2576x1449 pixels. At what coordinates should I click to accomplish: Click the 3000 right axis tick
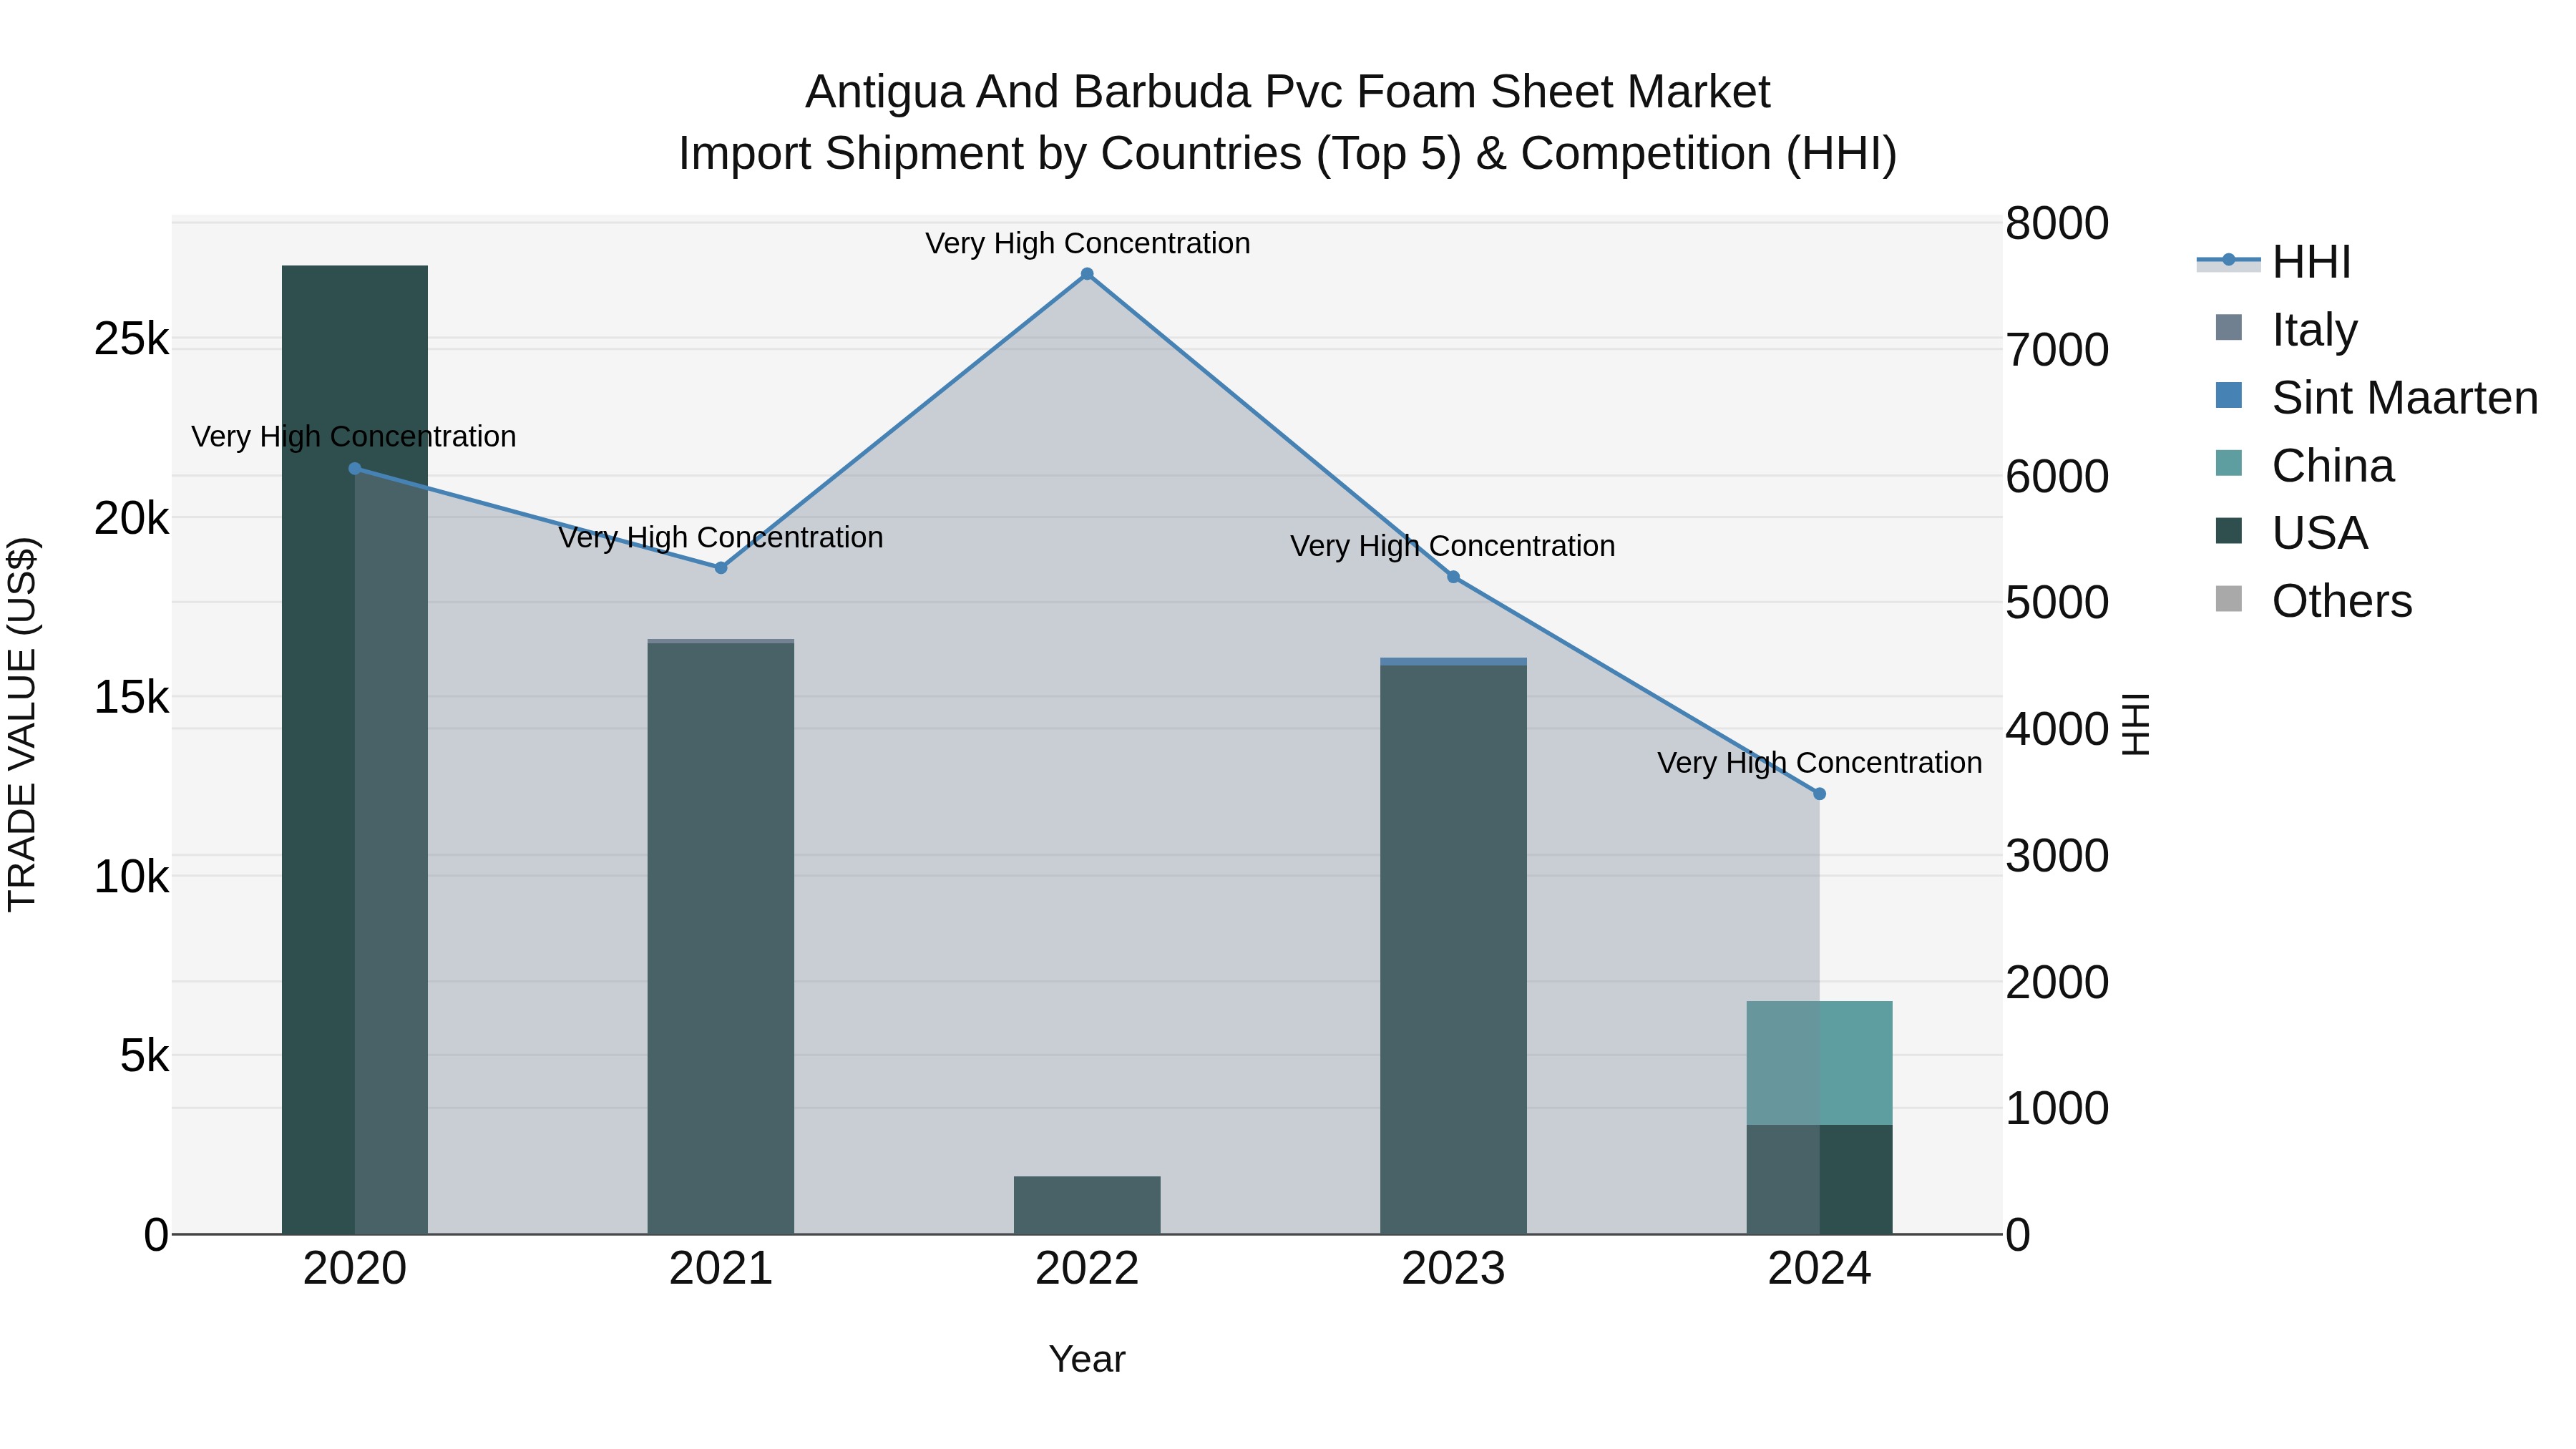(x=2058, y=856)
